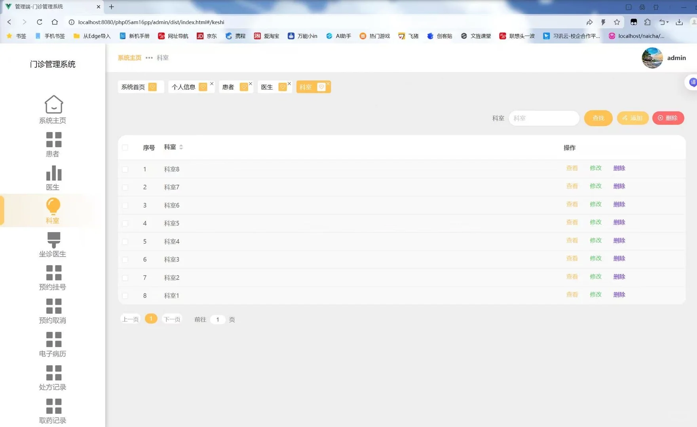Image resolution: width=697 pixels, height=427 pixels.
Task: Open the 系统主页 sidebar icon
Action: point(53,104)
